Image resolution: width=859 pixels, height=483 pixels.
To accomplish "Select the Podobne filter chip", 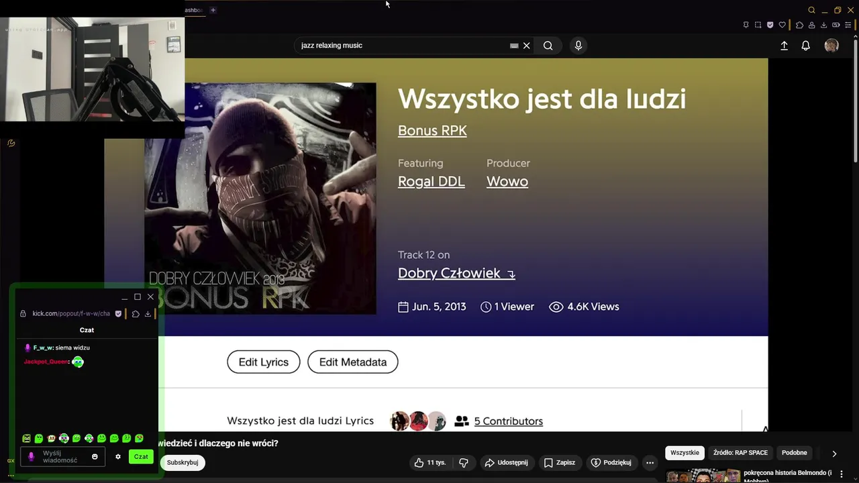I will tap(795, 453).
